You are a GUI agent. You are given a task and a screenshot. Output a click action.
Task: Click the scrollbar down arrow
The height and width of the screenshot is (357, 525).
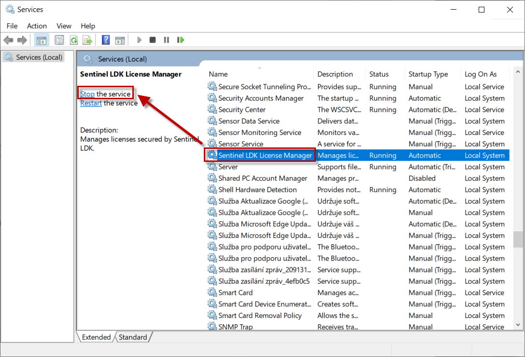pos(518,325)
